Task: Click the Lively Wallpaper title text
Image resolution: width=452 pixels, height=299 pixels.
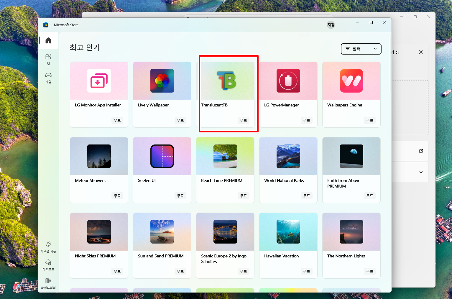Action: (x=153, y=105)
